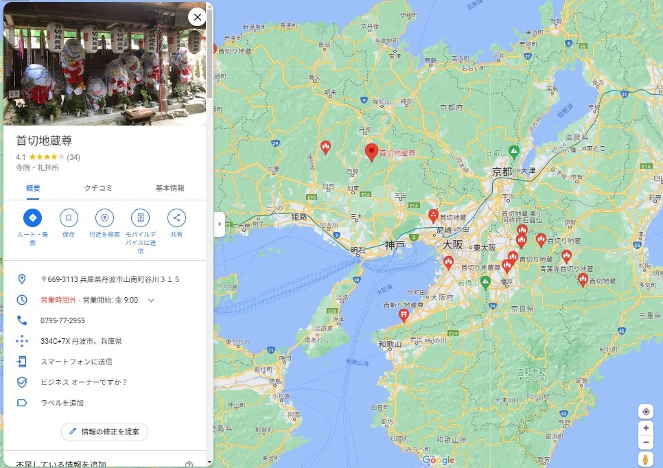663x468 pixels.
Task: Save the place with 保存 icon
Action: (69, 218)
